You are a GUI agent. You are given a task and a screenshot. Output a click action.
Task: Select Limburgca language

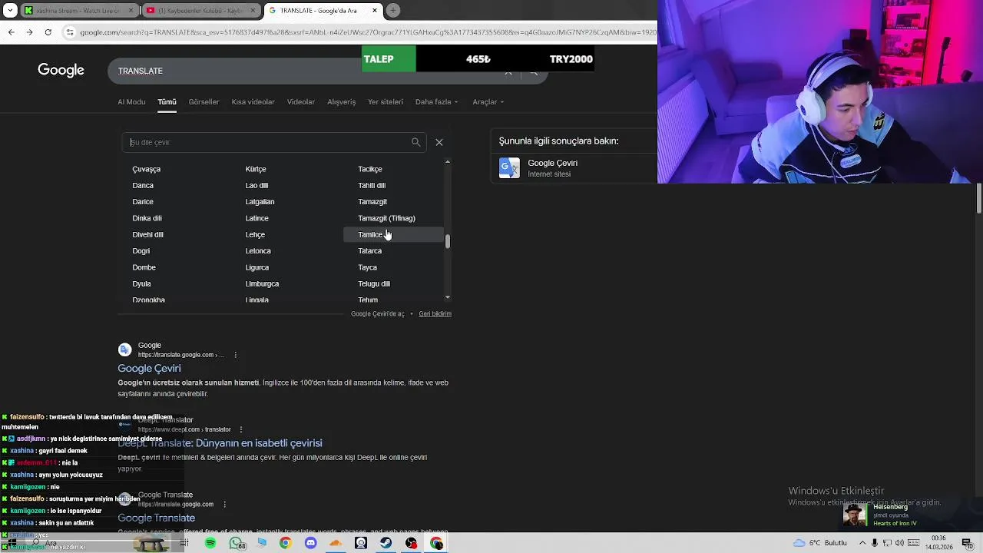tap(262, 283)
